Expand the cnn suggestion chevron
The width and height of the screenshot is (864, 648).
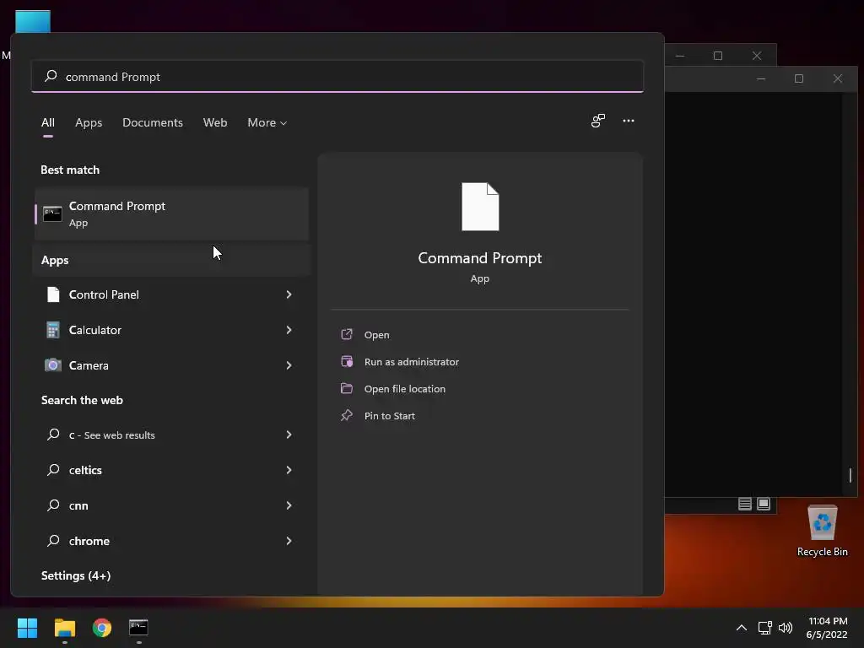click(289, 505)
